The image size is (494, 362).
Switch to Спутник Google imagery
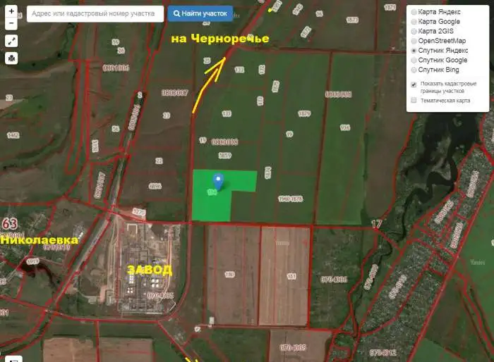click(x=414, y=61)
